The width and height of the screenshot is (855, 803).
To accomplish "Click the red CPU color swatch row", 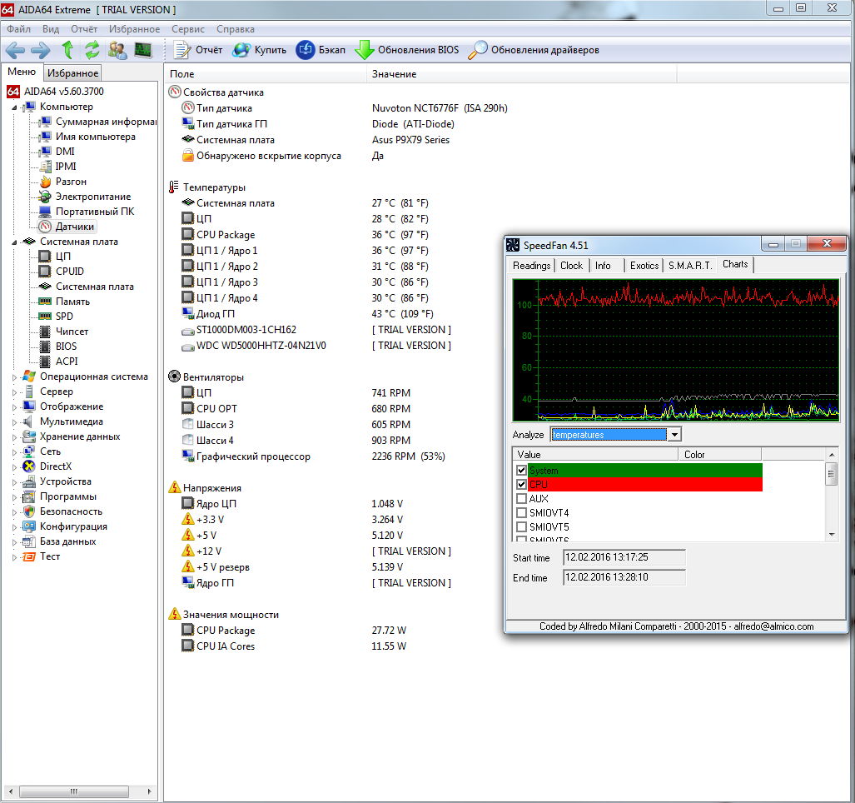I will coord(645,485).
